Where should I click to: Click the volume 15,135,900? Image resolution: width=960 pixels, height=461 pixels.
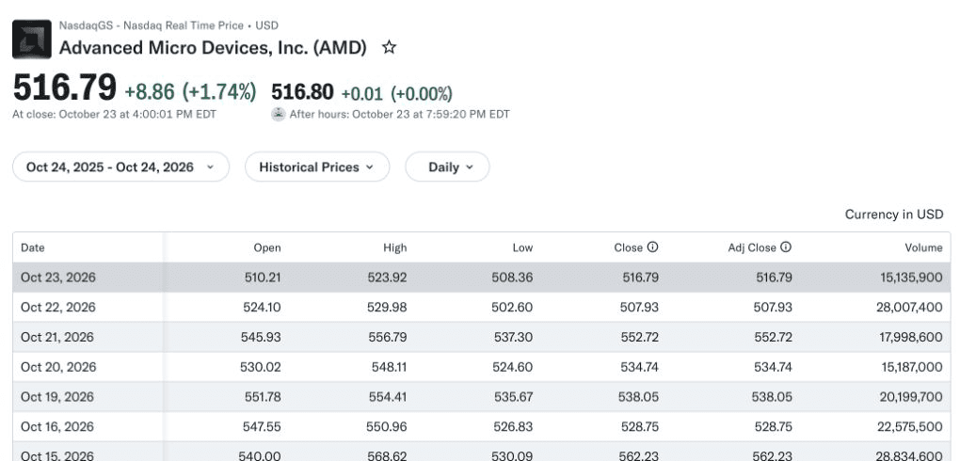pyautogui.click(x=912, y=278)
